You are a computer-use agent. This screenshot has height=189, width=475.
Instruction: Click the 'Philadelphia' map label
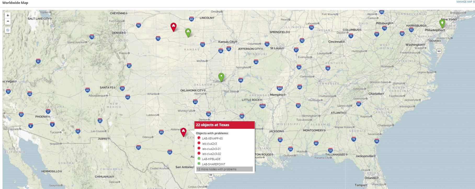434,30
